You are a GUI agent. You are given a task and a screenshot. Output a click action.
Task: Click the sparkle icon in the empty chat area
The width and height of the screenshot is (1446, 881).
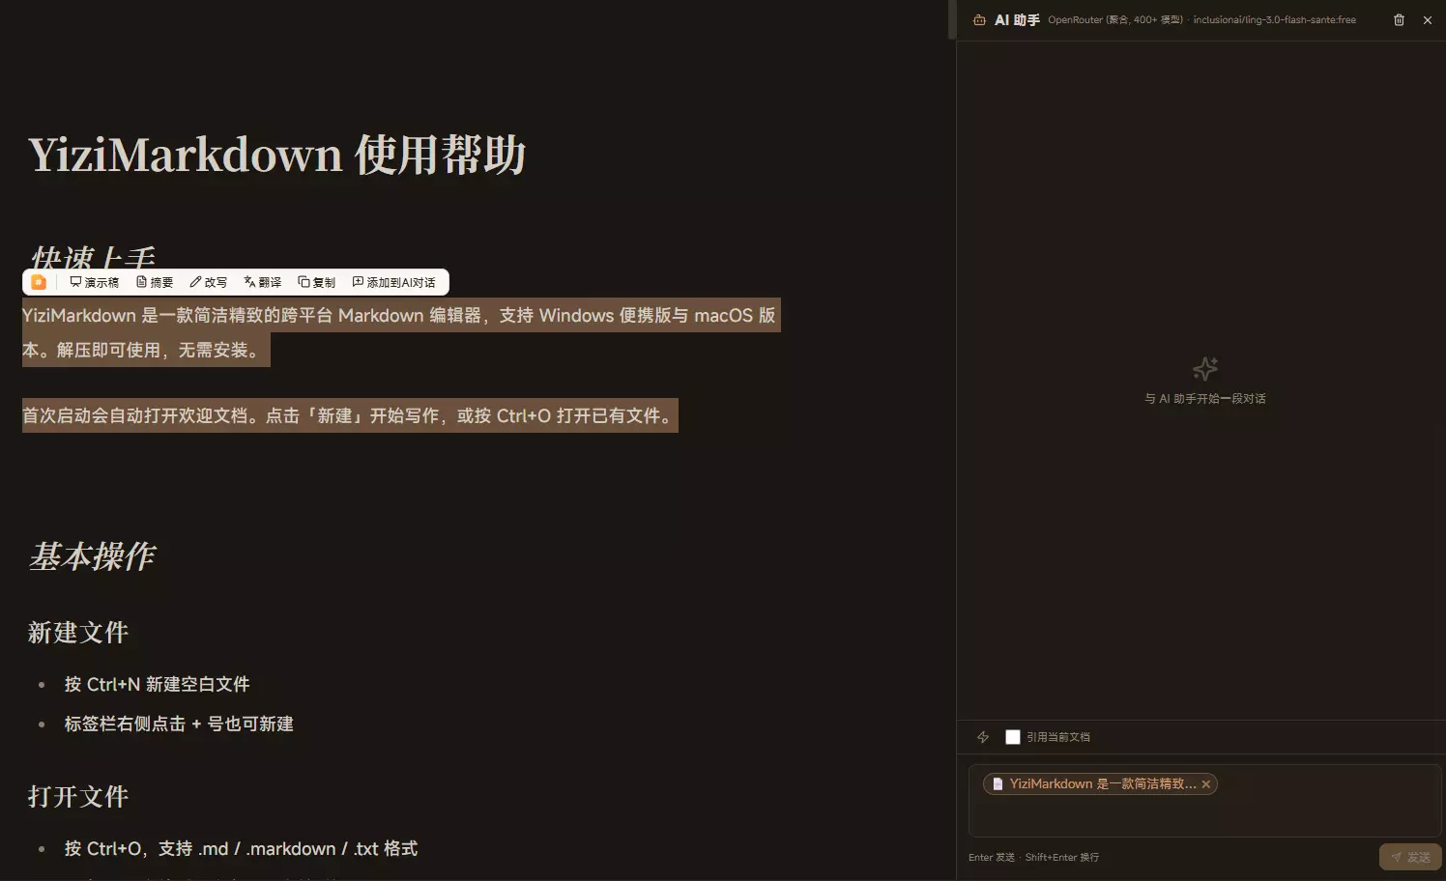pos(1205,368)
